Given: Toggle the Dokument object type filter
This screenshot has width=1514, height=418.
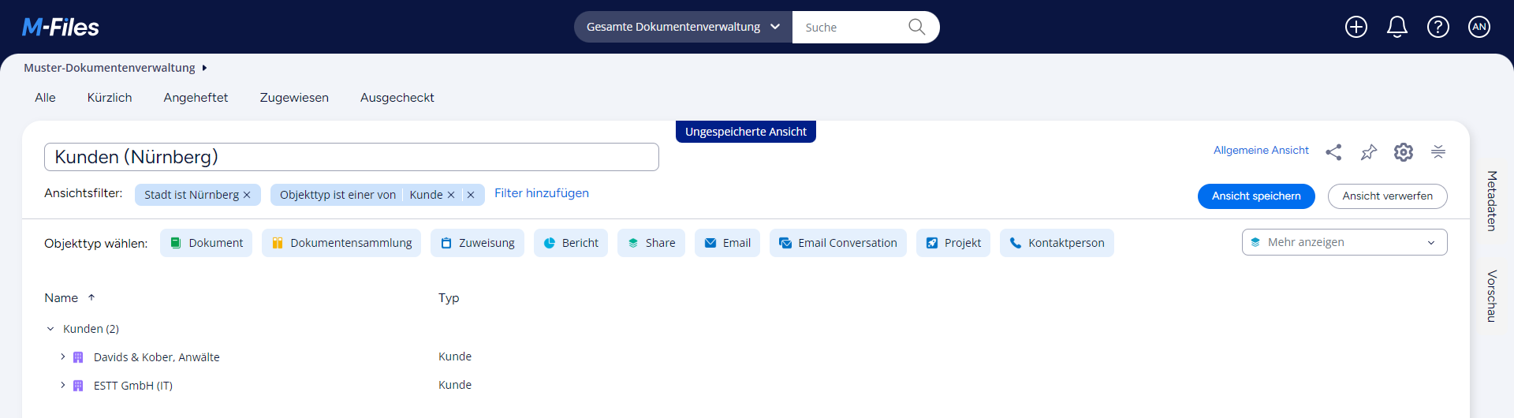Looking at the screenshot, I should point(206,243).
